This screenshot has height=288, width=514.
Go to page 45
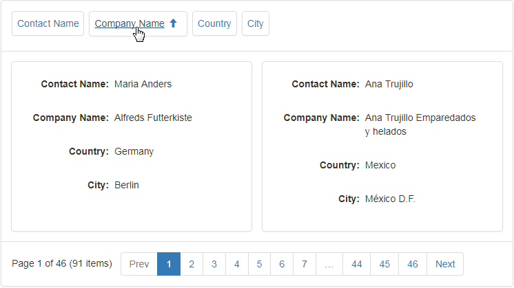point(384,264)
